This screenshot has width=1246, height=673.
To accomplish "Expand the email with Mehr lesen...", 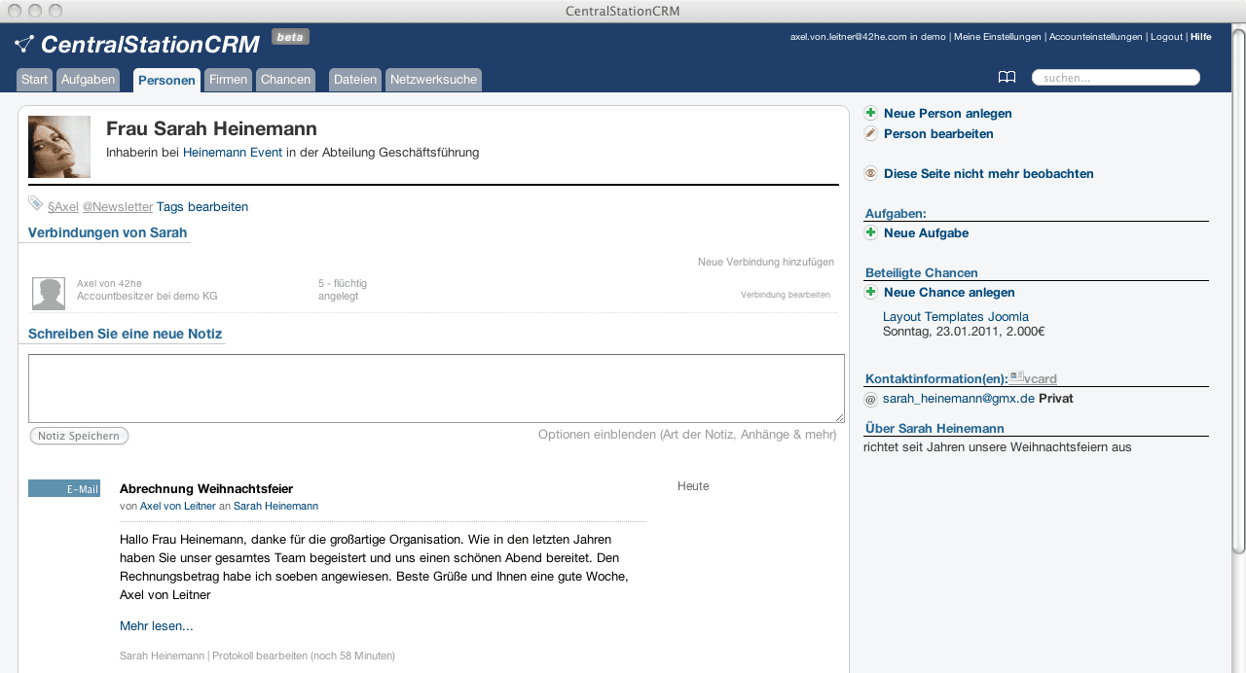I will 156,626.
